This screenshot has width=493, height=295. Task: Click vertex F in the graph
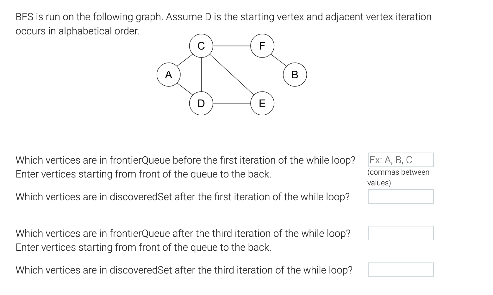pos(262,45)
